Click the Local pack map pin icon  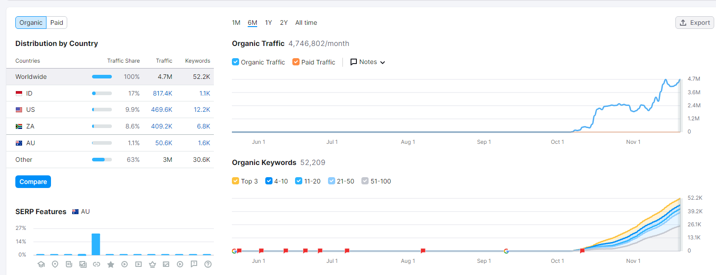click(55, 264)
